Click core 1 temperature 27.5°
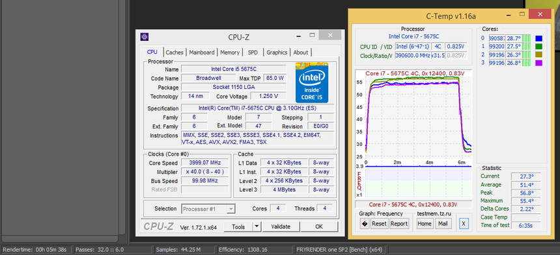 coord(514,47)
